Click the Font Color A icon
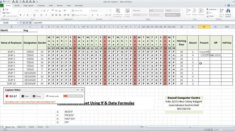 coord(46,15)
